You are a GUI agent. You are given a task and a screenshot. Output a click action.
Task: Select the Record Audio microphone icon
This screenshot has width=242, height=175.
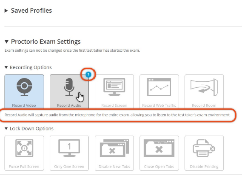69,87
